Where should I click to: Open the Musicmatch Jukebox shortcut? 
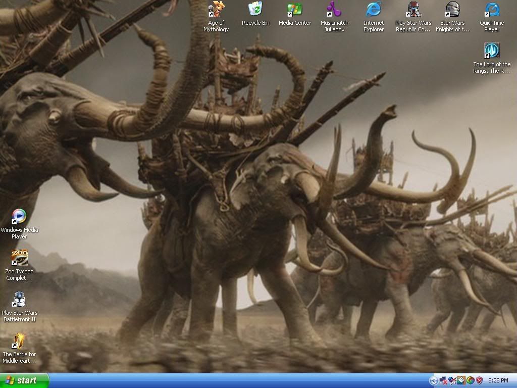coord(334,17)
